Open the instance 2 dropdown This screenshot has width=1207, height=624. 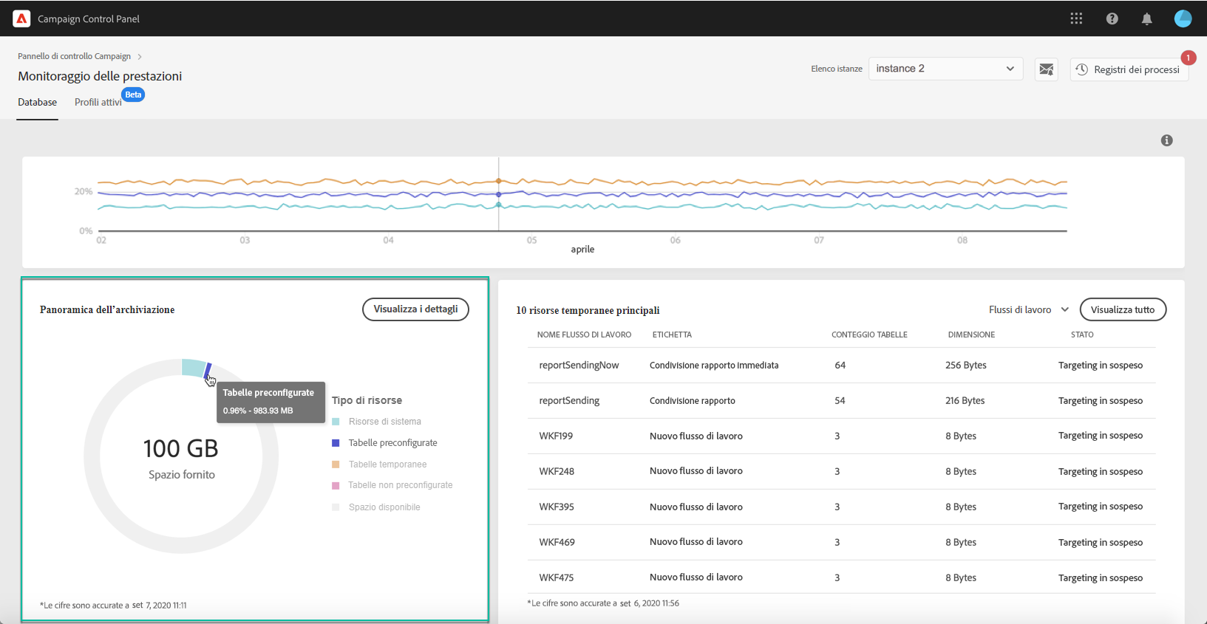tap(945, 69)
